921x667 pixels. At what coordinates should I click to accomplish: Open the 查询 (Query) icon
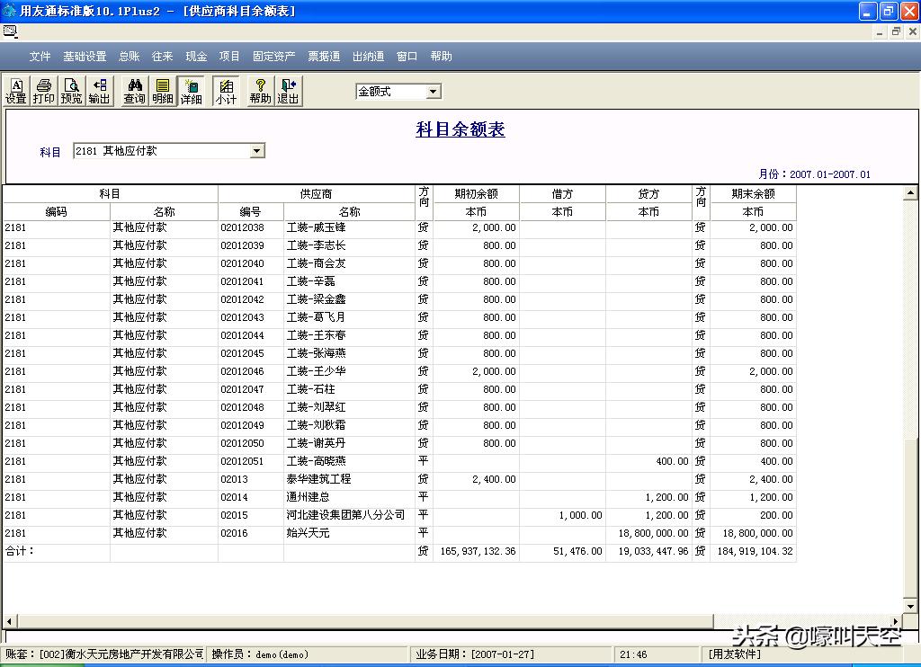pyautogui.click(x=133, y=90)
